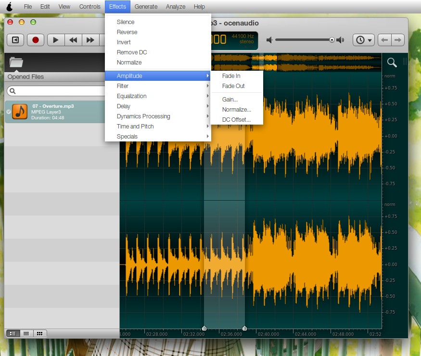Open the Help menu
This screenshot has height=356, width=421.
(x=199, y=6)
